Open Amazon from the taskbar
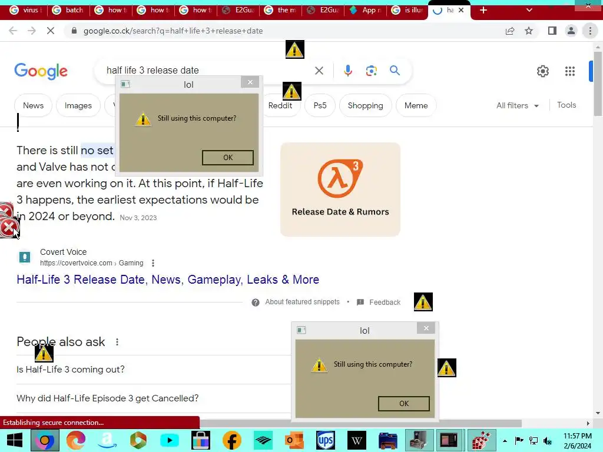 (x=107, y=440)
